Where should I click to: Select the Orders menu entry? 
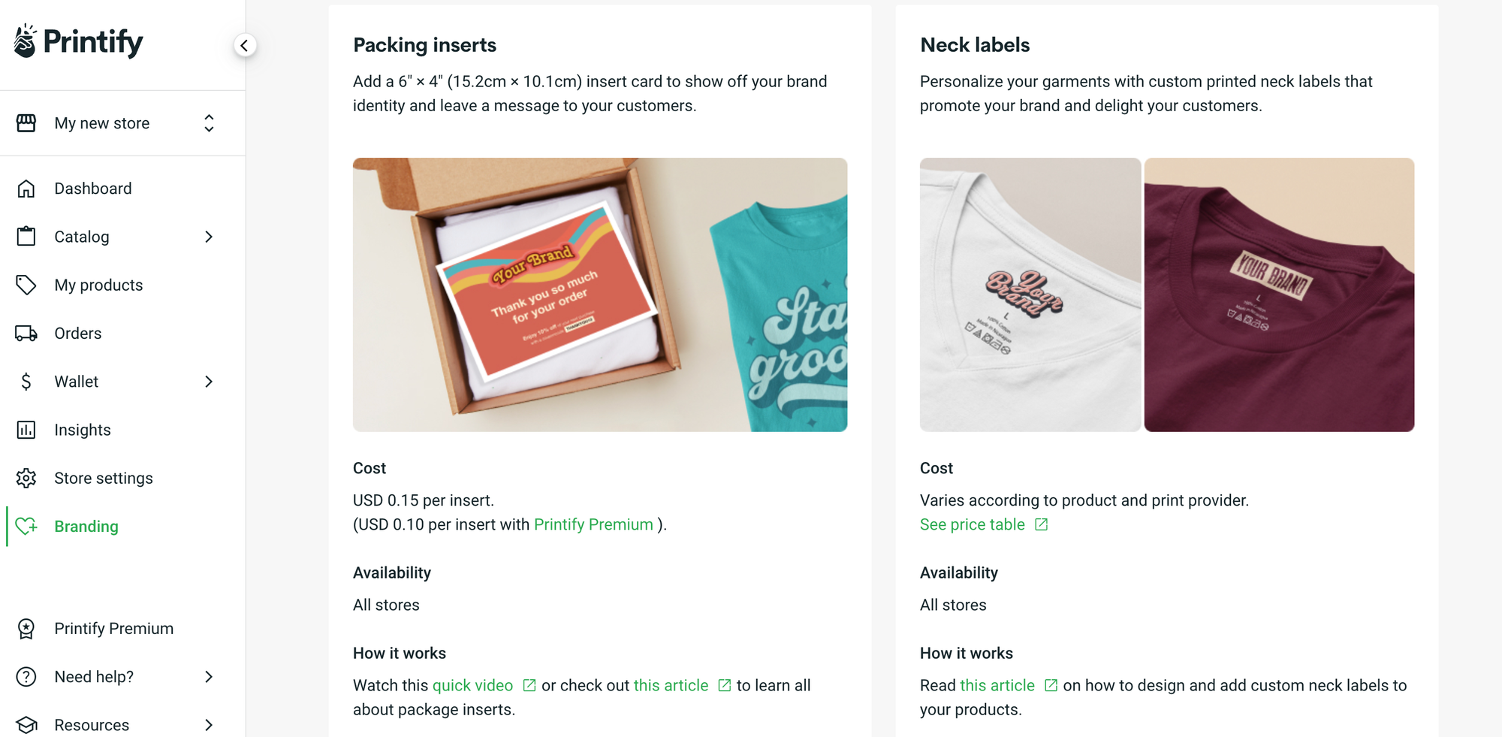point(77,333)
